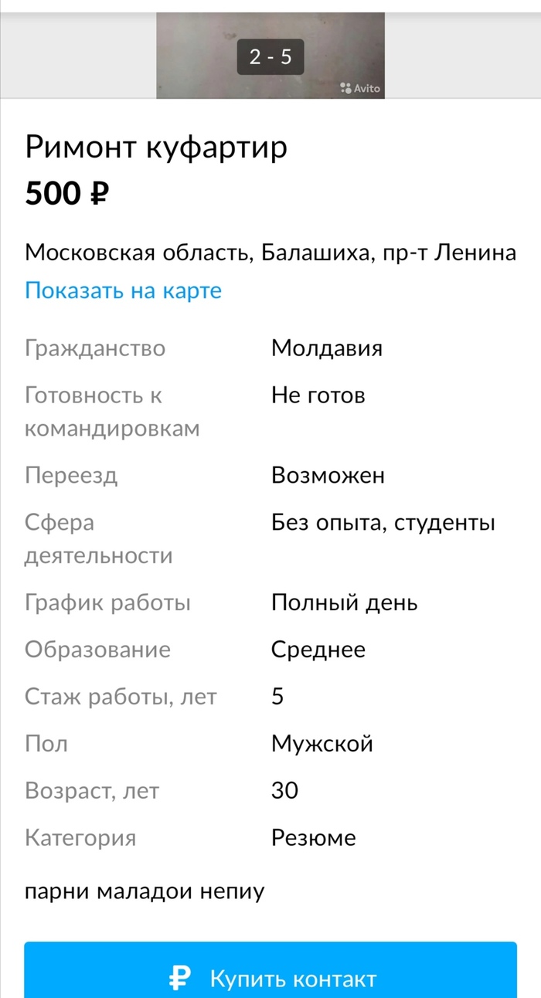Click the location Московская область, Балашиха
This screenshot has height=998, width=541.
(x=272, y=252)
